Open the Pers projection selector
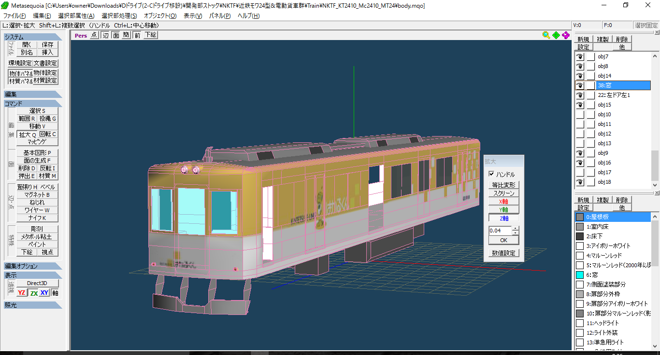This screenshot has height=355, width=660. (x=81, y=35)
